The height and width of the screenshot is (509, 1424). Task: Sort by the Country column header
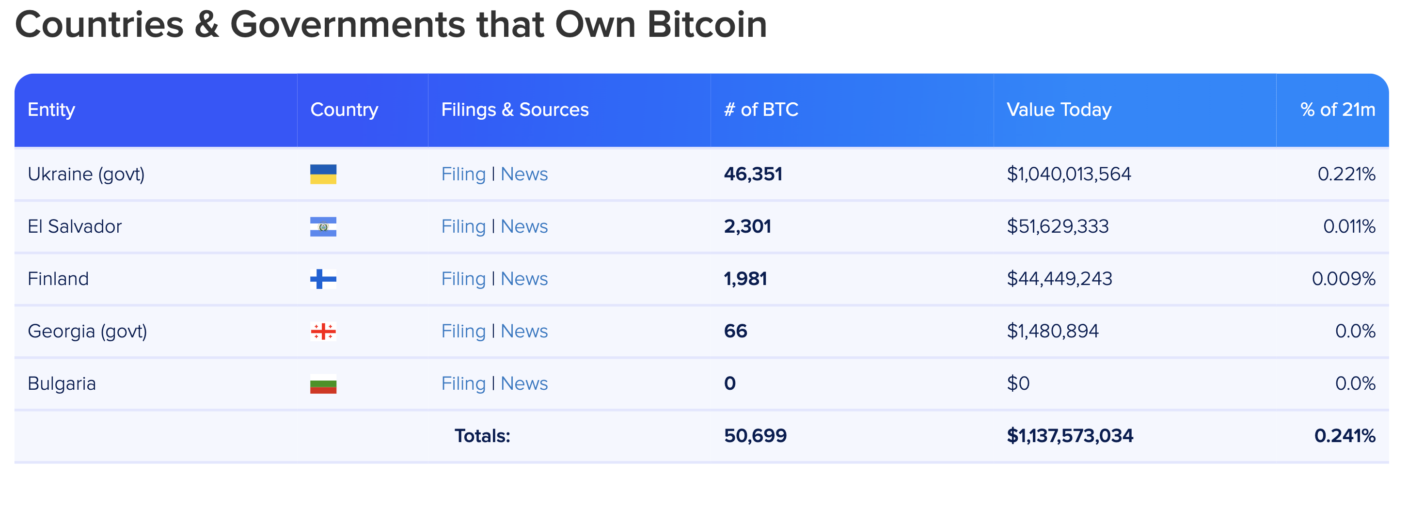[345, 110]
